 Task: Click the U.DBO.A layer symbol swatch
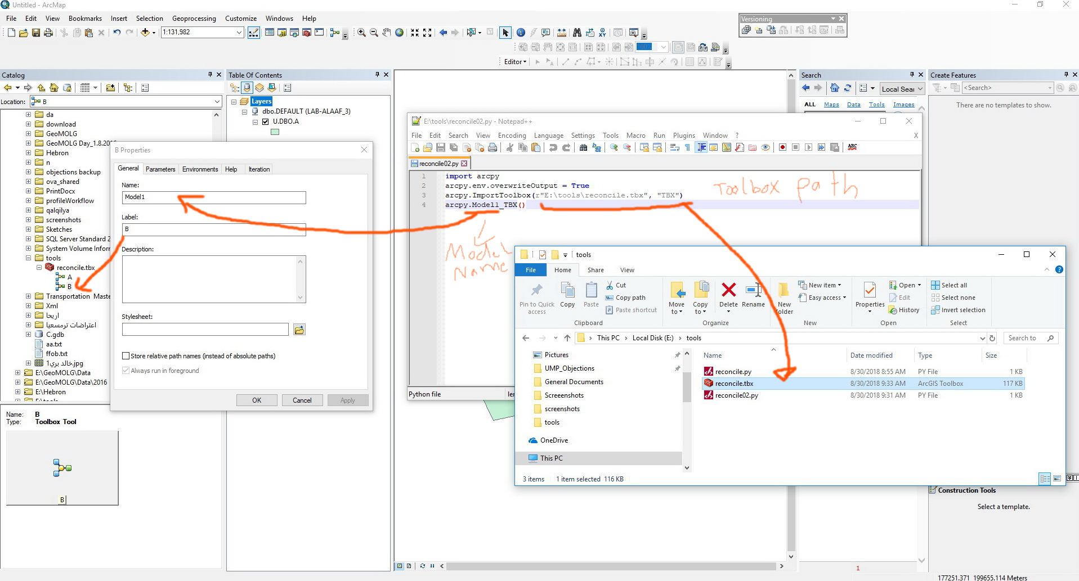coord(275,132)
